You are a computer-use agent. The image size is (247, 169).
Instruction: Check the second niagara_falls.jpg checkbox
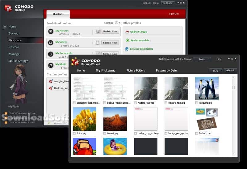(166, 103)
